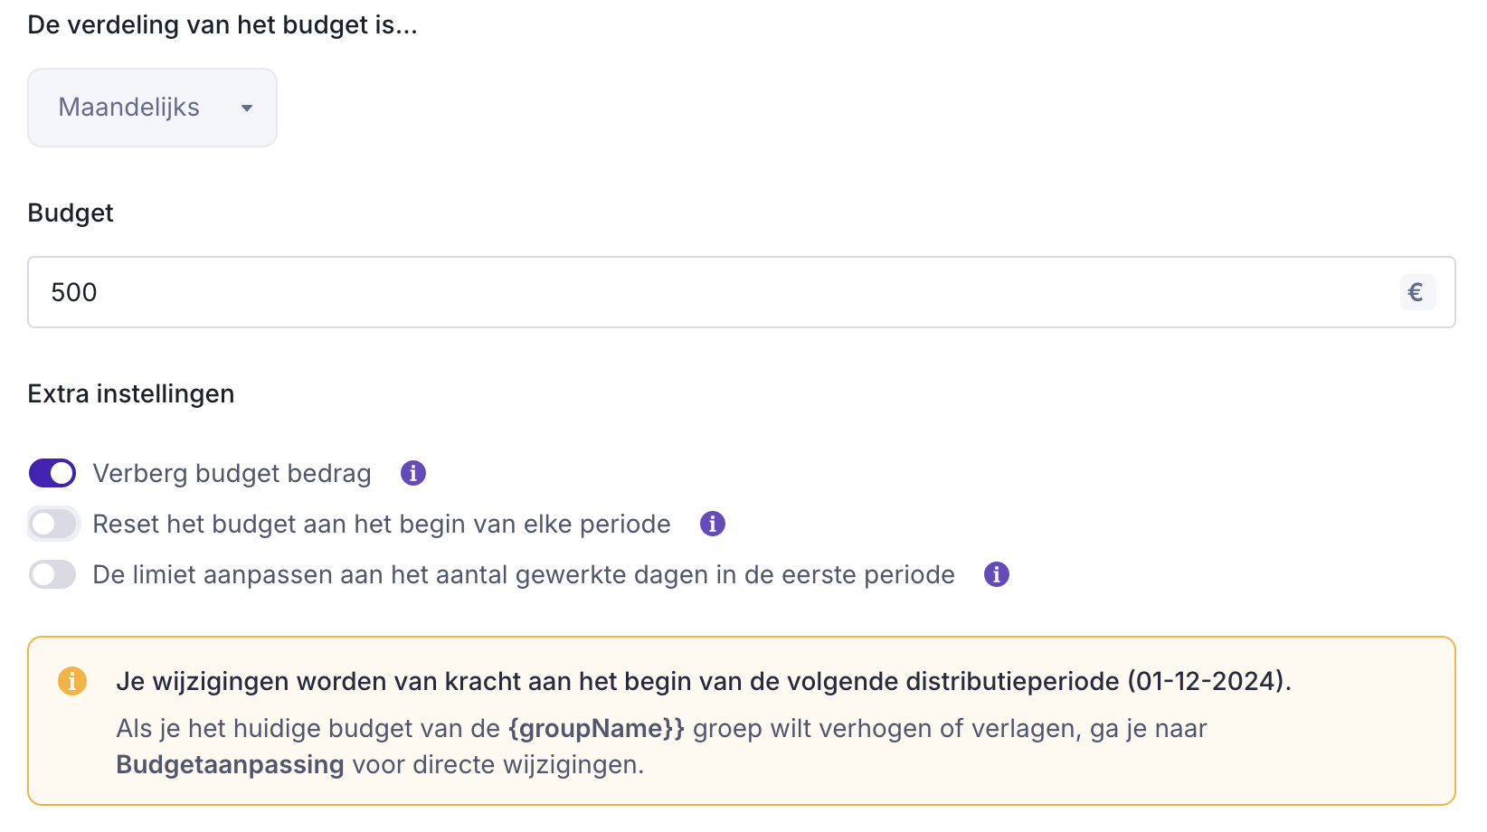Click the caret arrow beside Maandelijks

[x=246, y=109]
